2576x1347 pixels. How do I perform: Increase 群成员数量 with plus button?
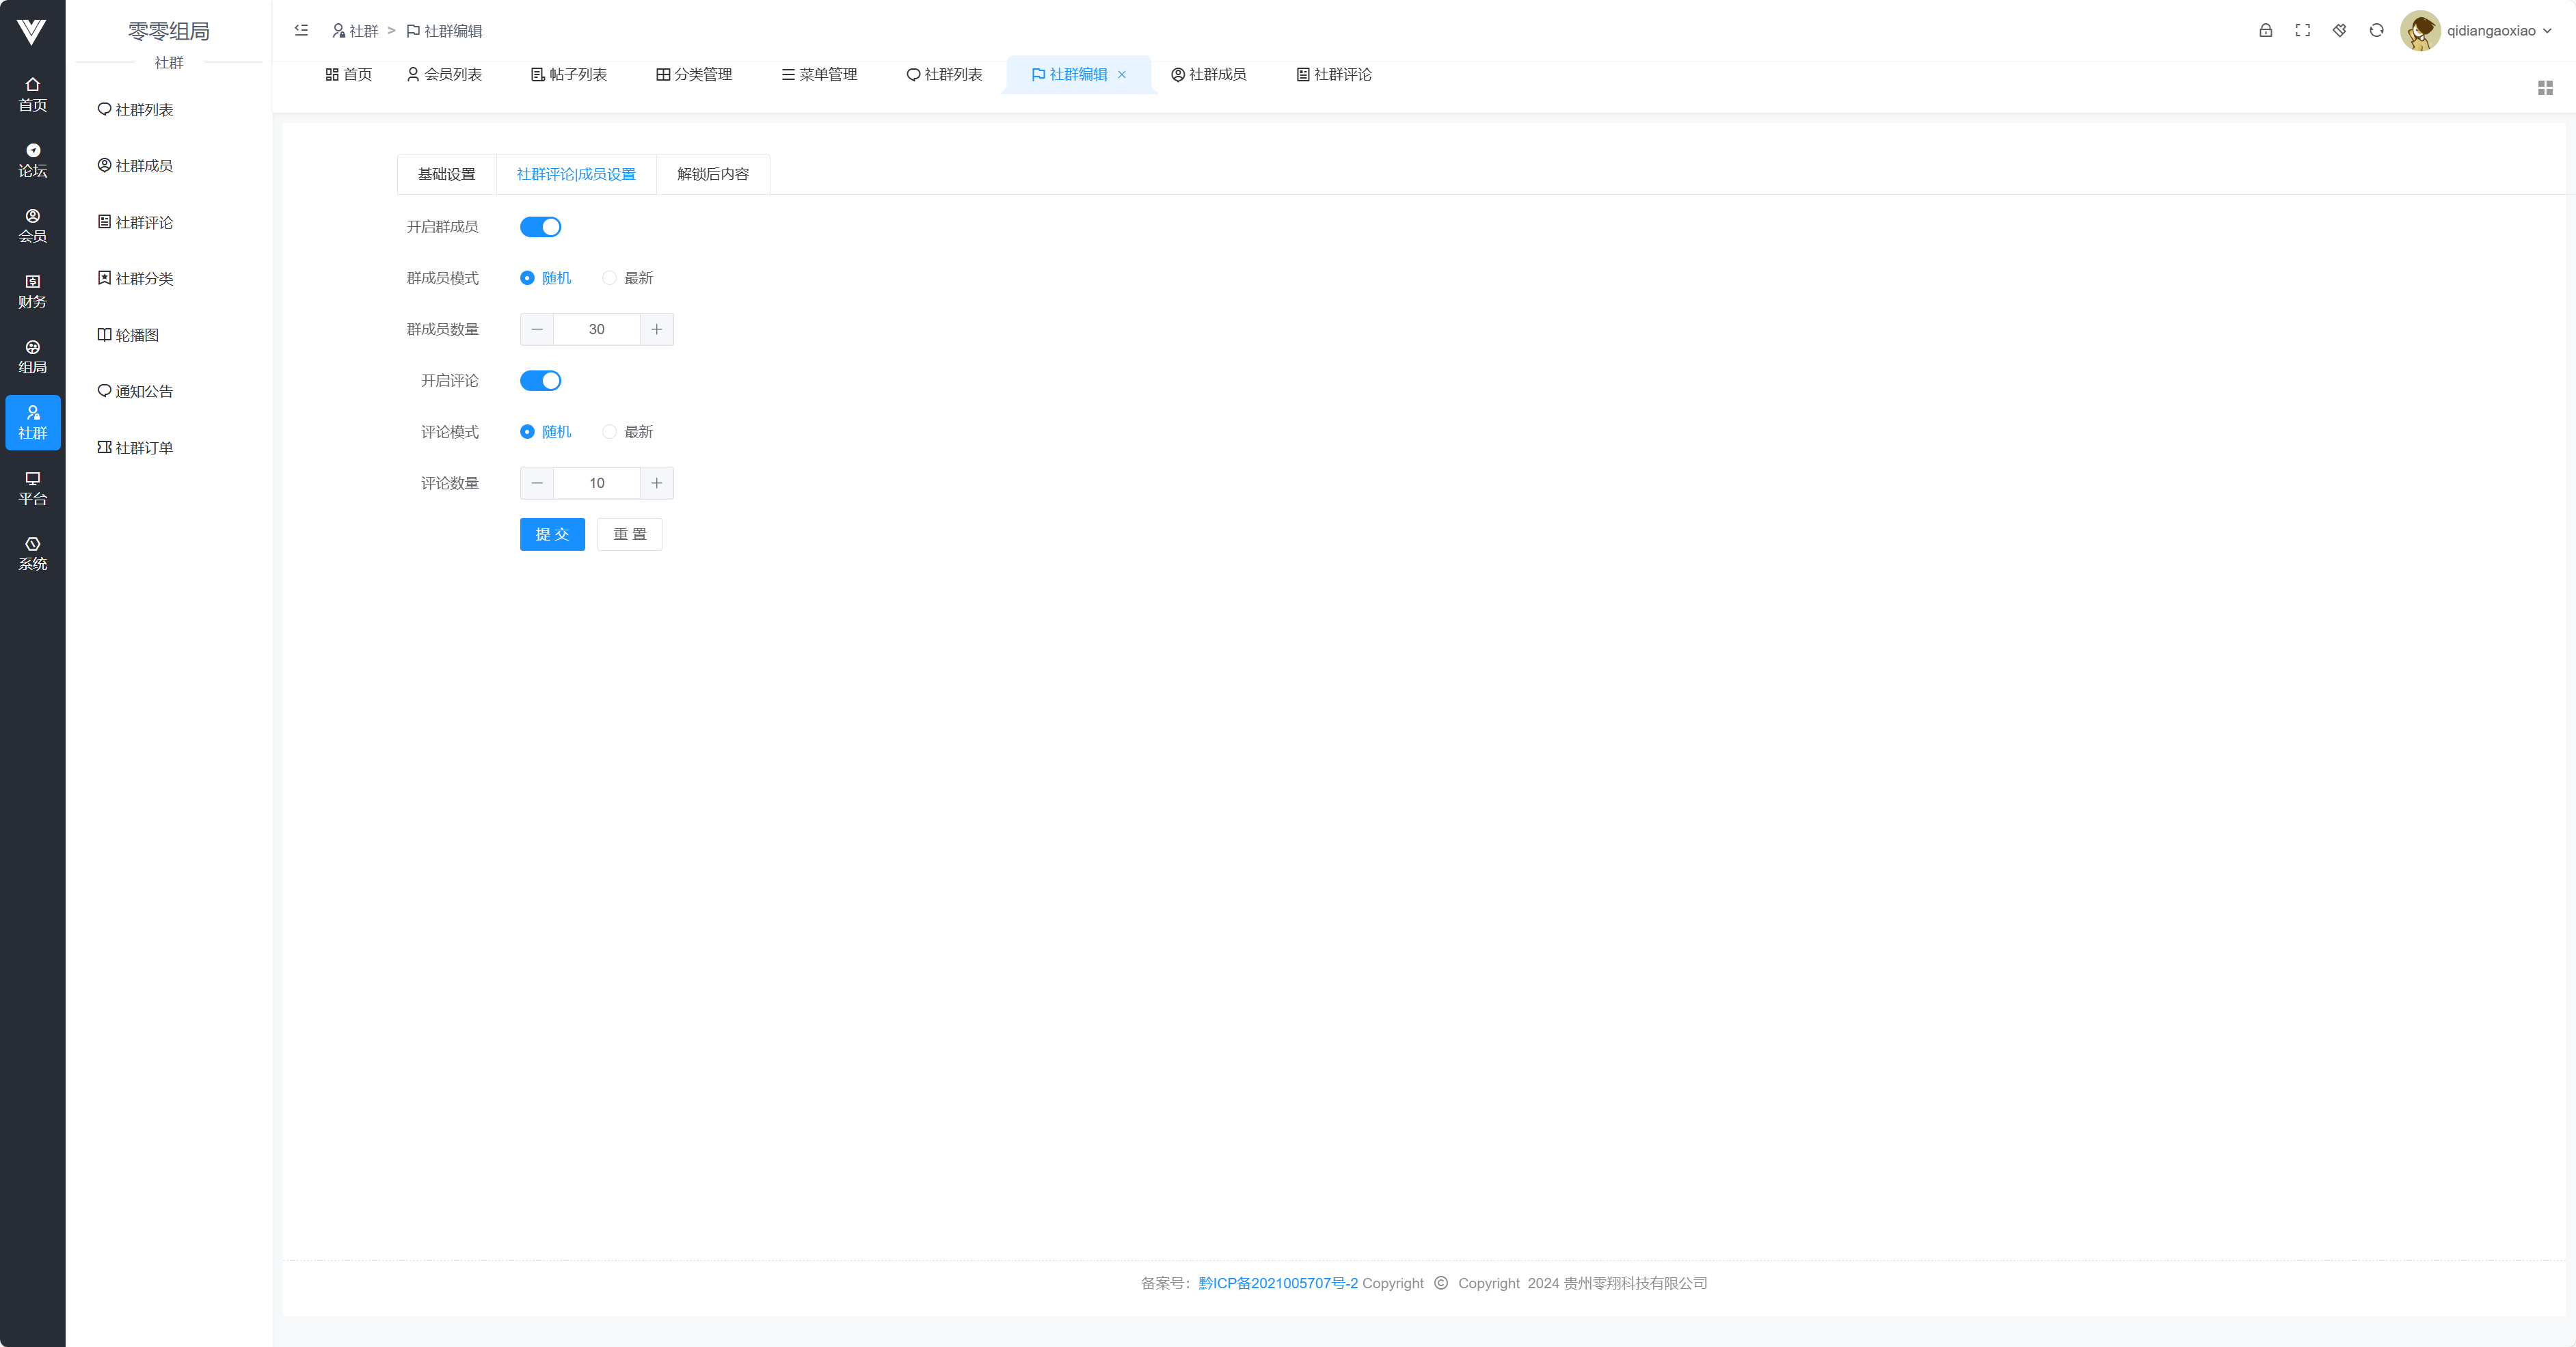(656, 329)
